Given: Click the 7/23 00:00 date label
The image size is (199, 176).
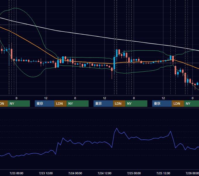Looking at the screenshot, I should click(x=16, y=173).
